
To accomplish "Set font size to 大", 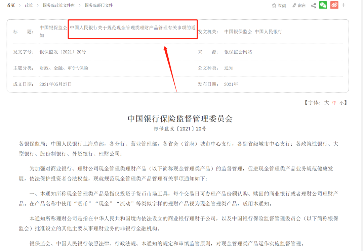I will click(326, 103).
